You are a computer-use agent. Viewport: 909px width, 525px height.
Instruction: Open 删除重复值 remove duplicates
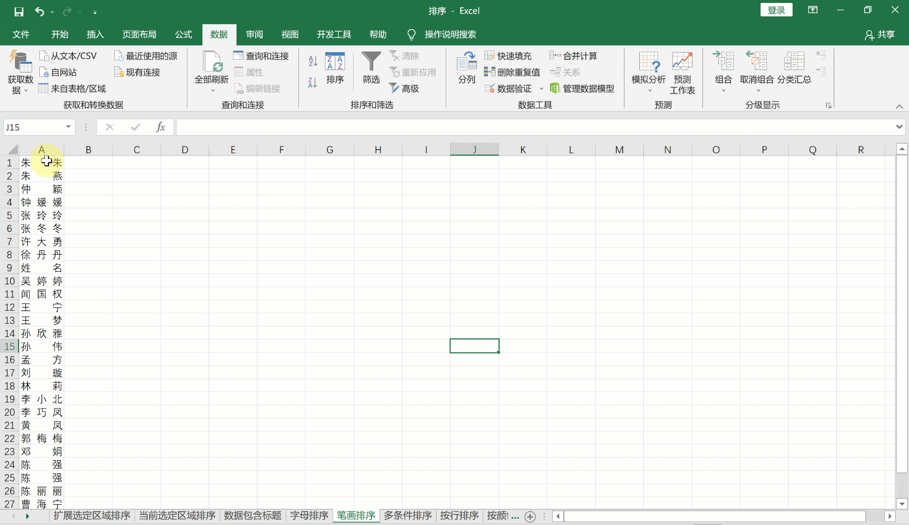pyautogui.click(x=512, y=71)
